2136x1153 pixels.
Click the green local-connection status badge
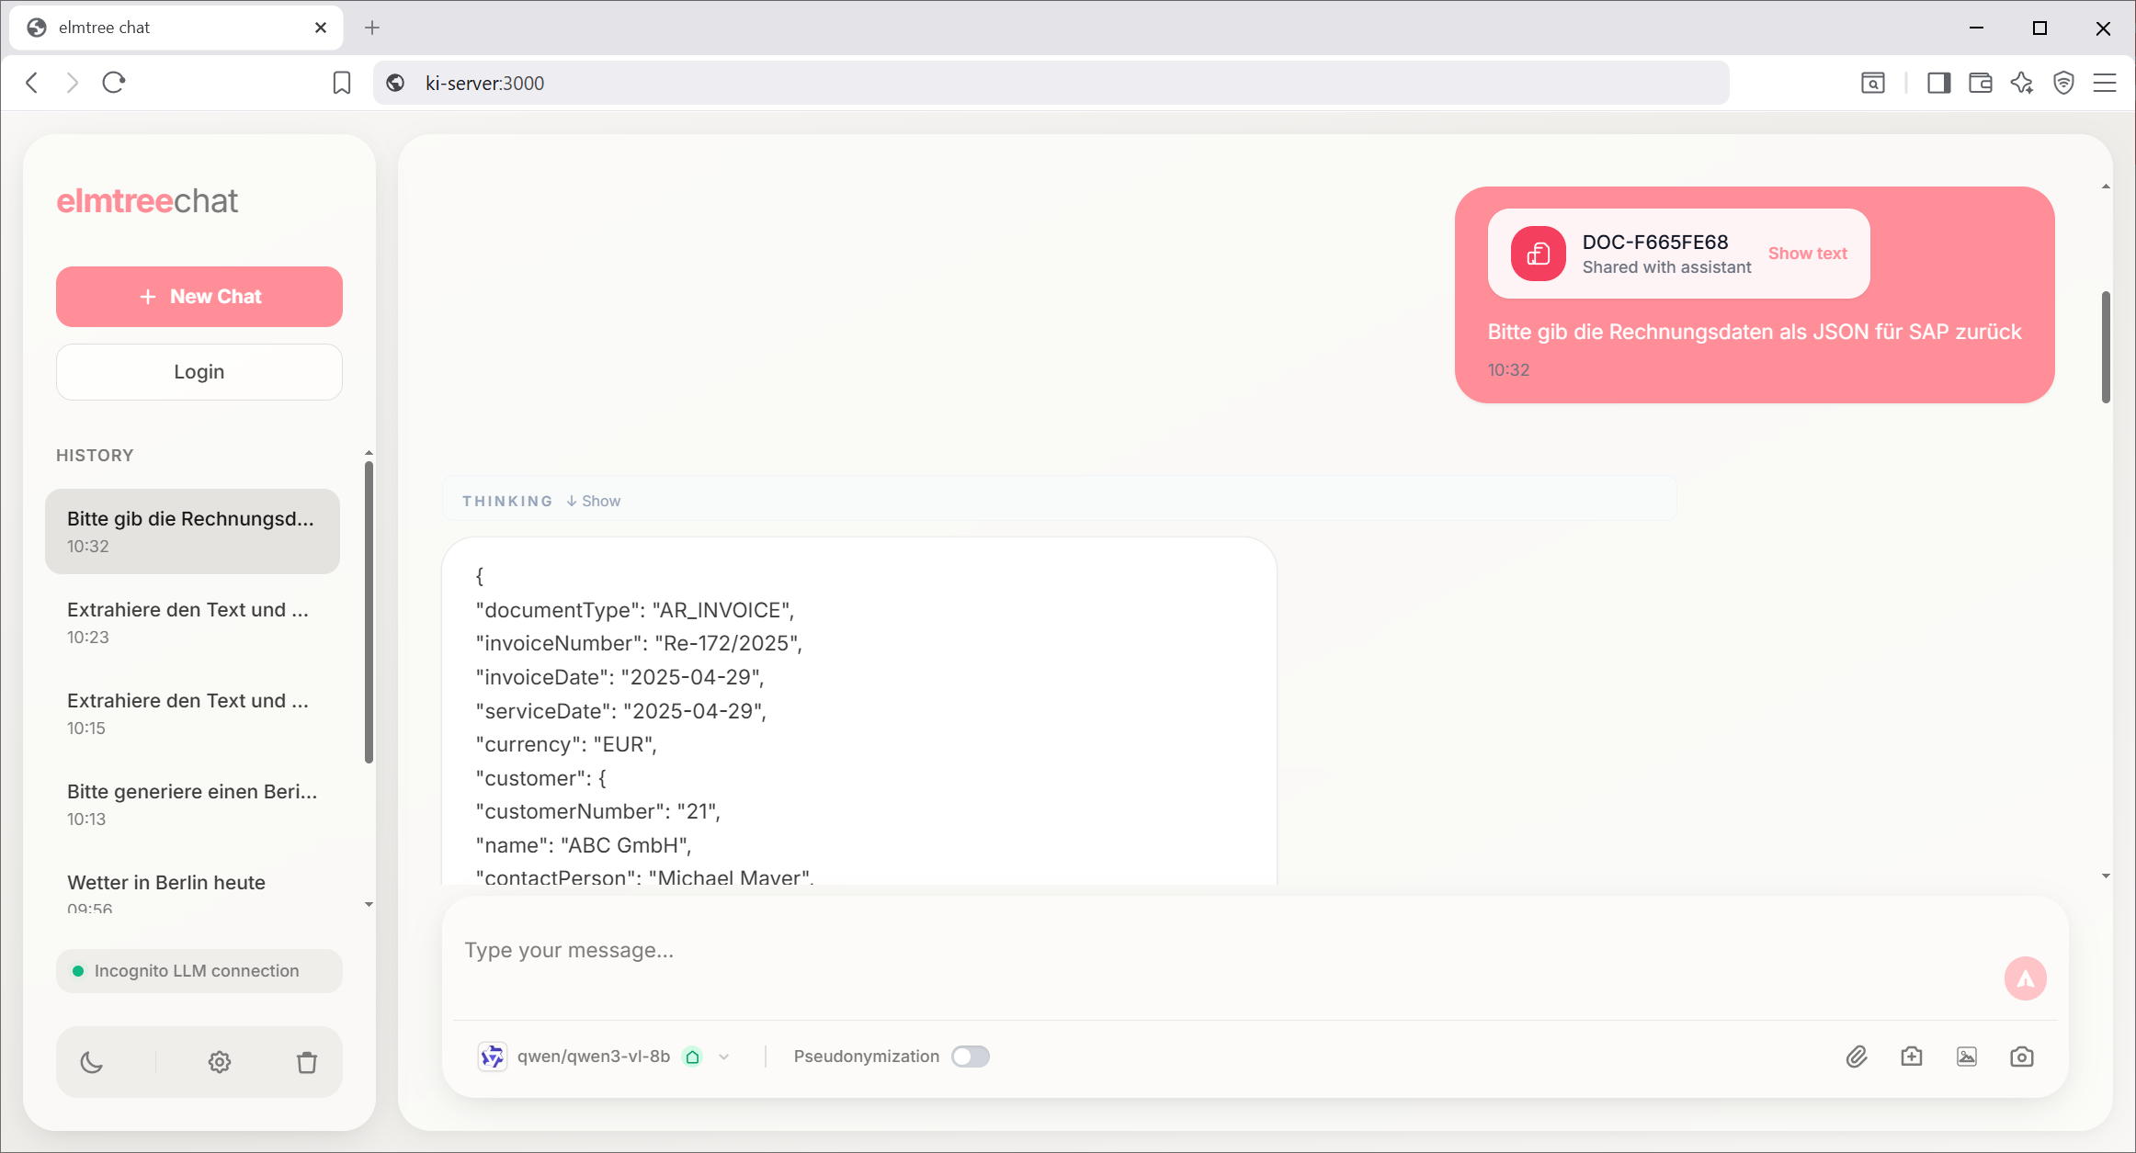point(692,1057)
